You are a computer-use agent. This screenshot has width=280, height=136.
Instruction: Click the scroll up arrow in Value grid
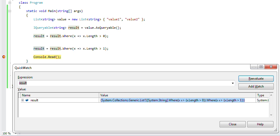[x=271, y=95]
